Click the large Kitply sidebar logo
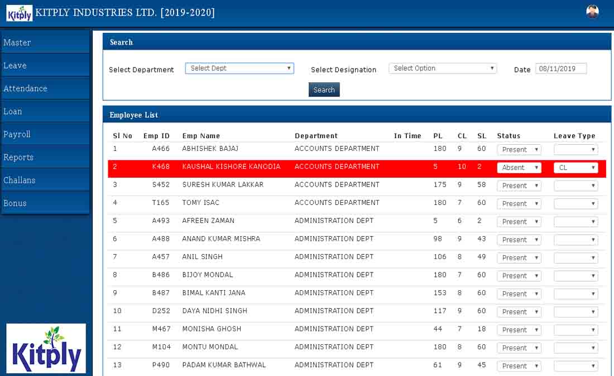 coord(46,348)
